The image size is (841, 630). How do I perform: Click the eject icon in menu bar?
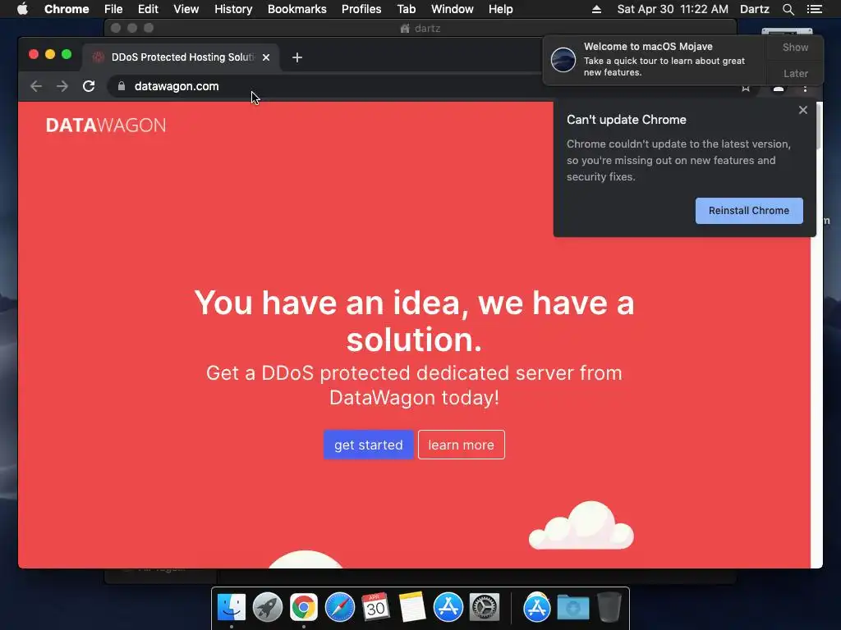click(x=596, y=9)
